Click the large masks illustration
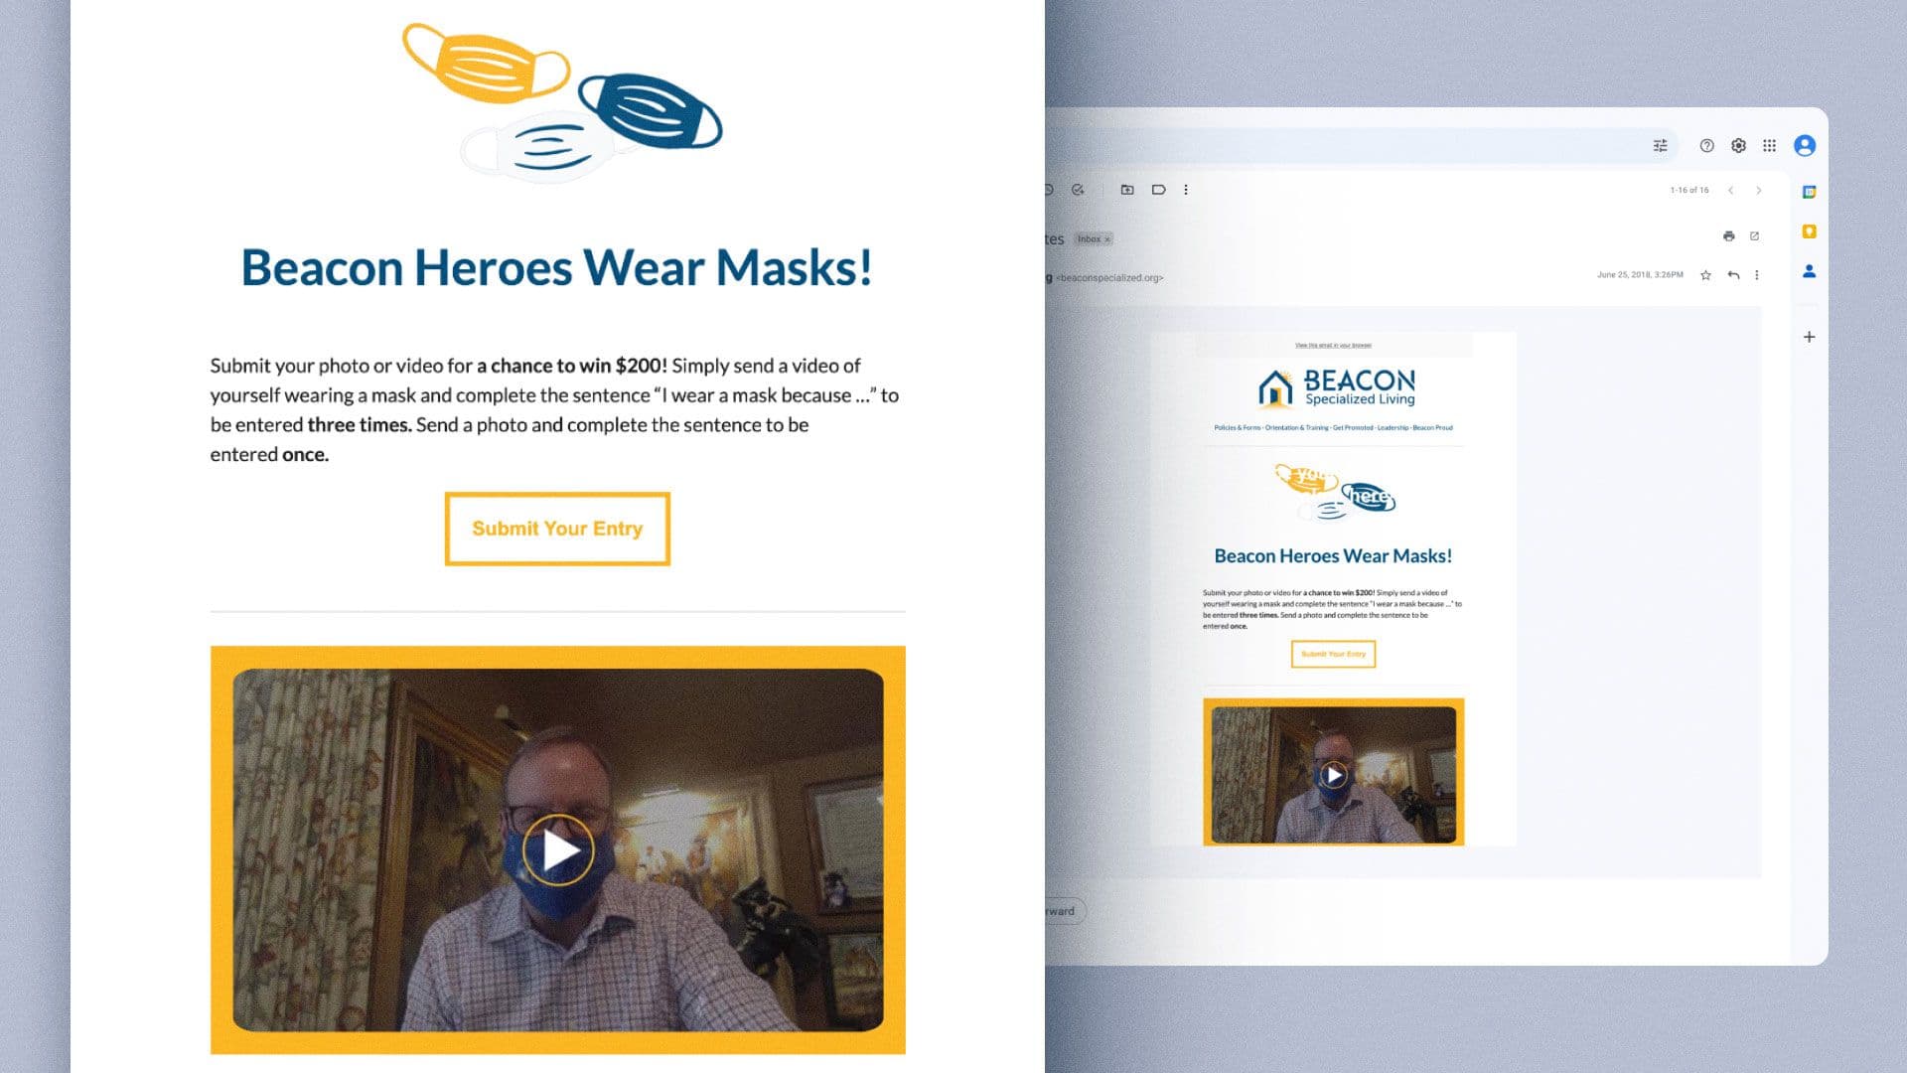 [x=562, y=102]
